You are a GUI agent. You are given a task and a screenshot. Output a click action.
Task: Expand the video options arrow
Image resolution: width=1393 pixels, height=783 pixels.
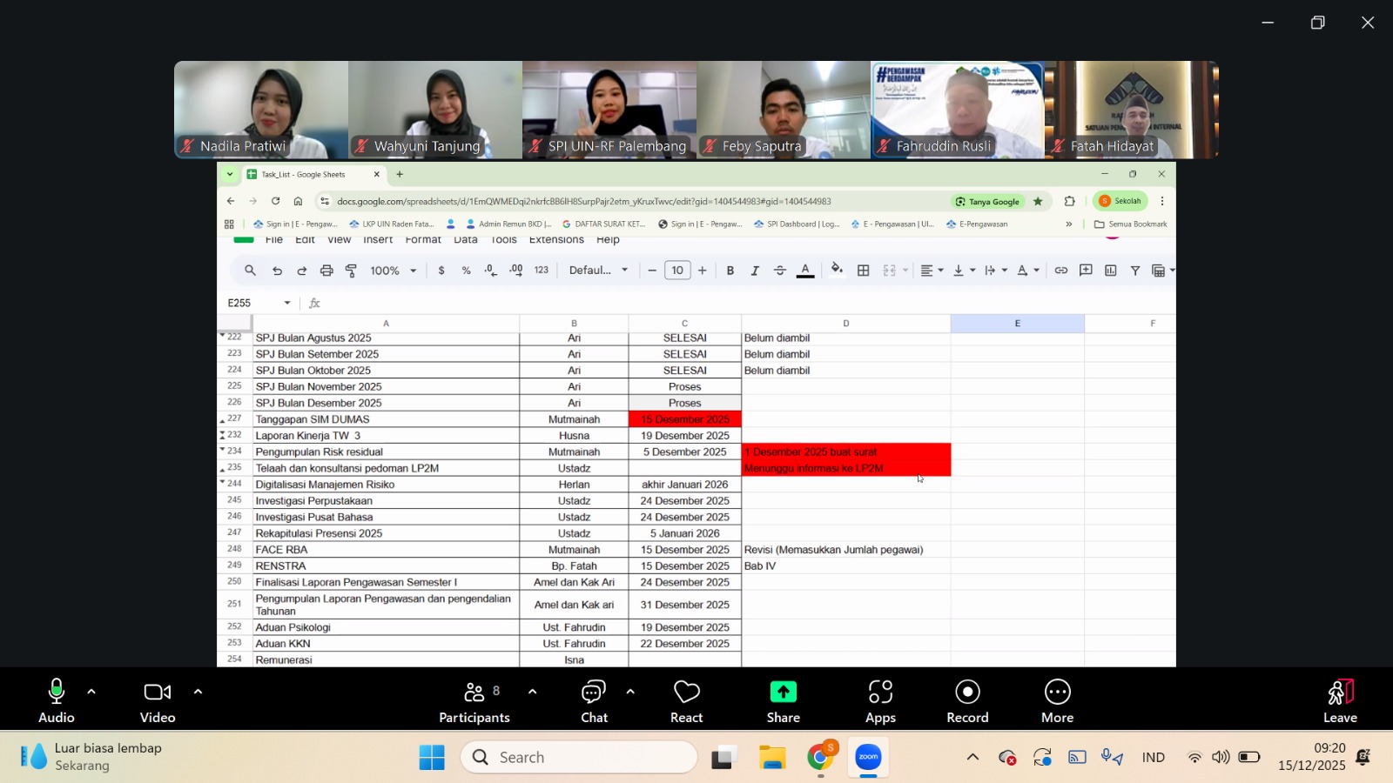pyautogui.click(x=198, y=693)
